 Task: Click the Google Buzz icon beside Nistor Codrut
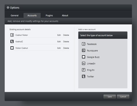click(x=12, y=48)
